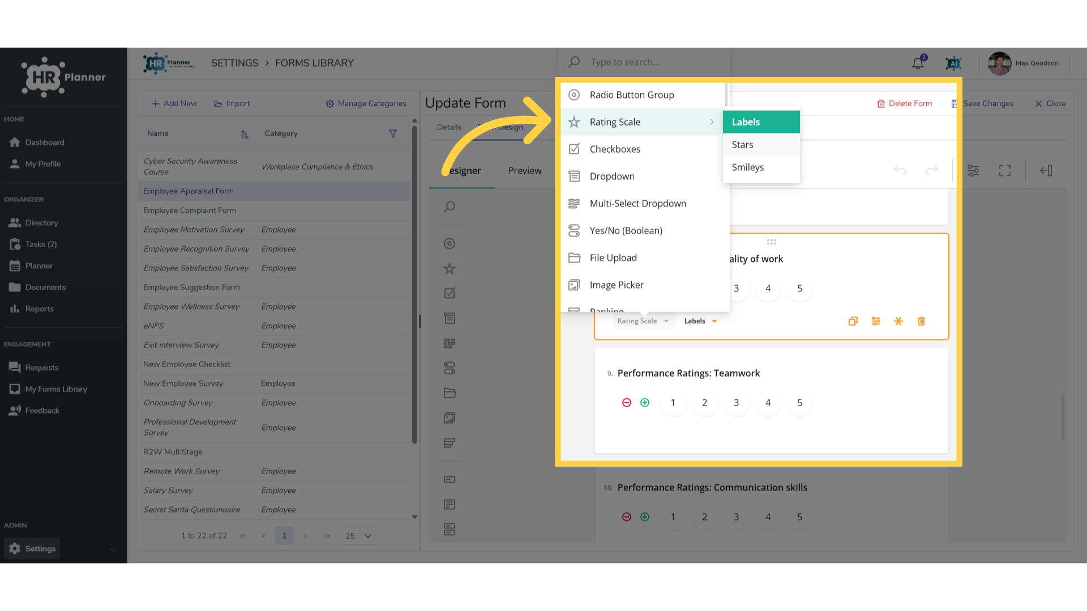Add a rating value to Teamwork question

tap(645, 403)
